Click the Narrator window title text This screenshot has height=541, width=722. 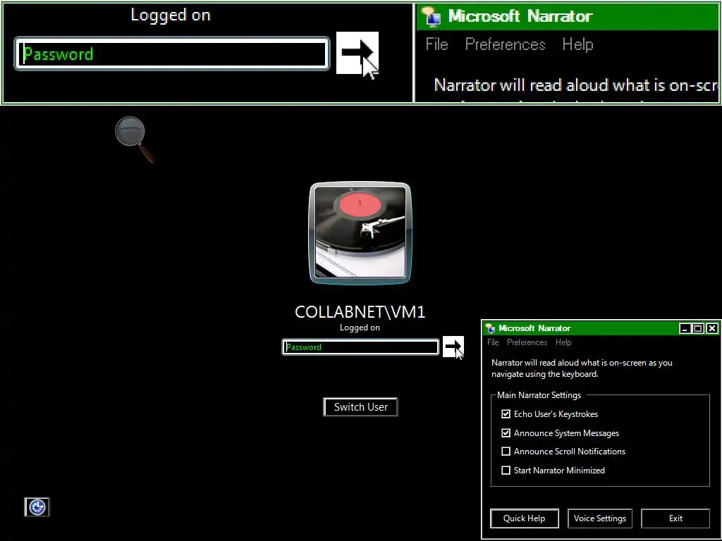(534, 328)
